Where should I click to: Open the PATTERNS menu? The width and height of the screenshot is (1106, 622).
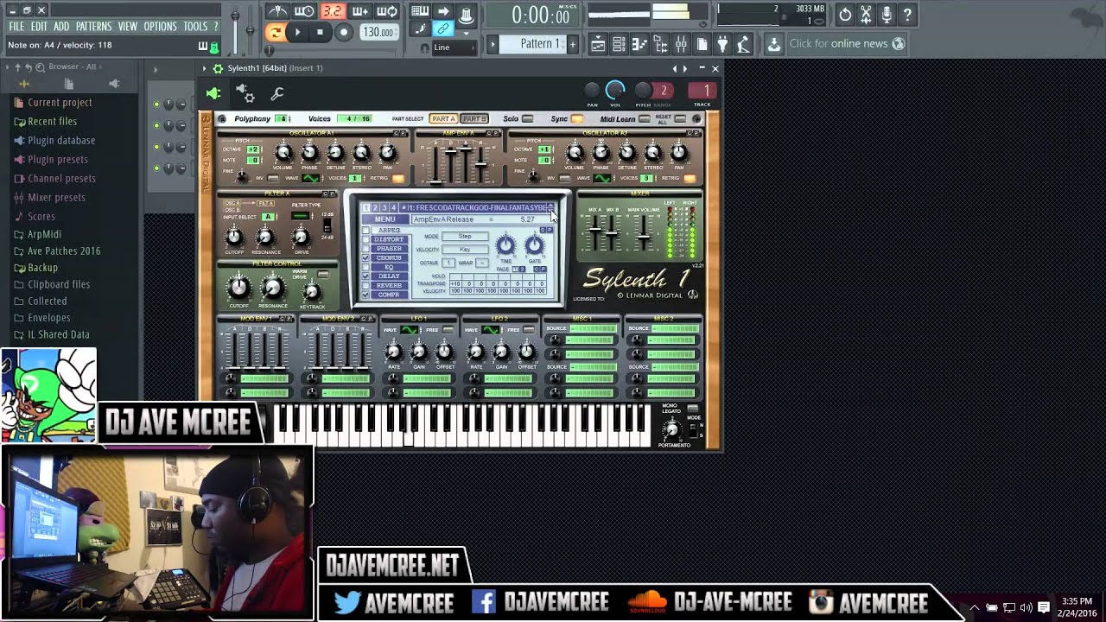coord(93,27)
